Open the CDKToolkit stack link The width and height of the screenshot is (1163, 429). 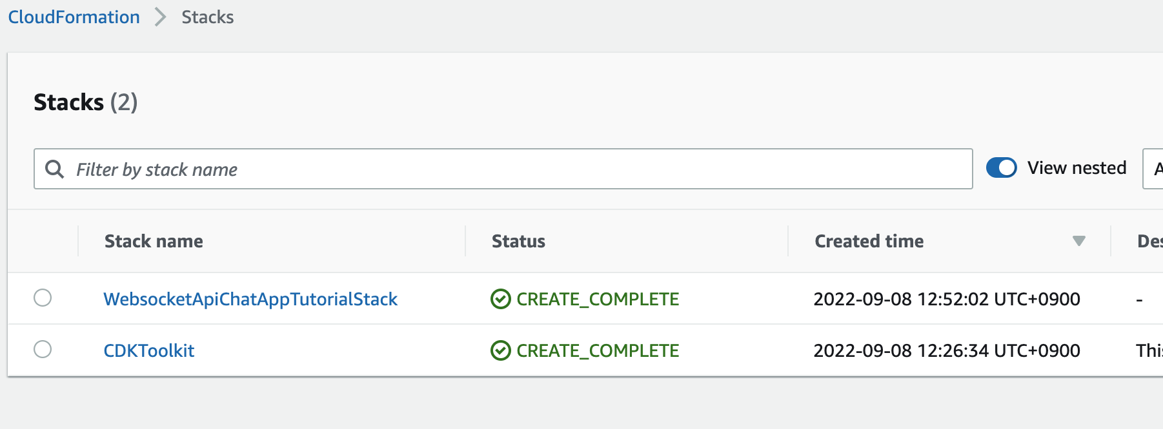click(149, 350)
